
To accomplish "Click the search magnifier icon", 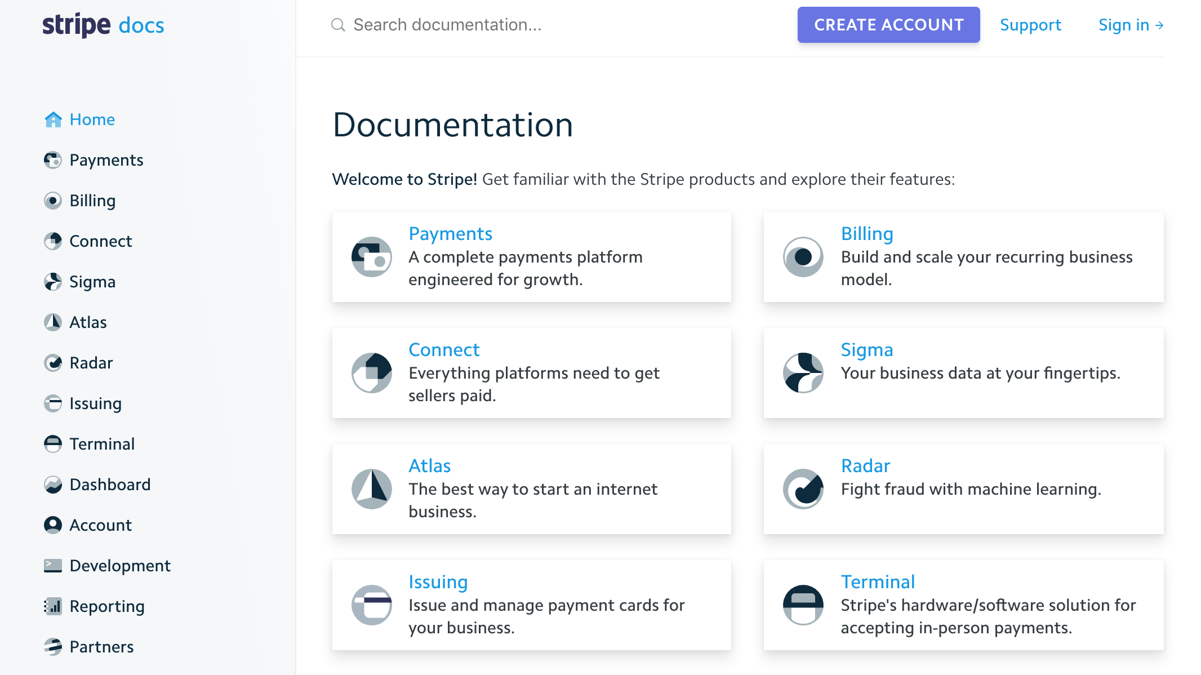I will coord(338,25).
